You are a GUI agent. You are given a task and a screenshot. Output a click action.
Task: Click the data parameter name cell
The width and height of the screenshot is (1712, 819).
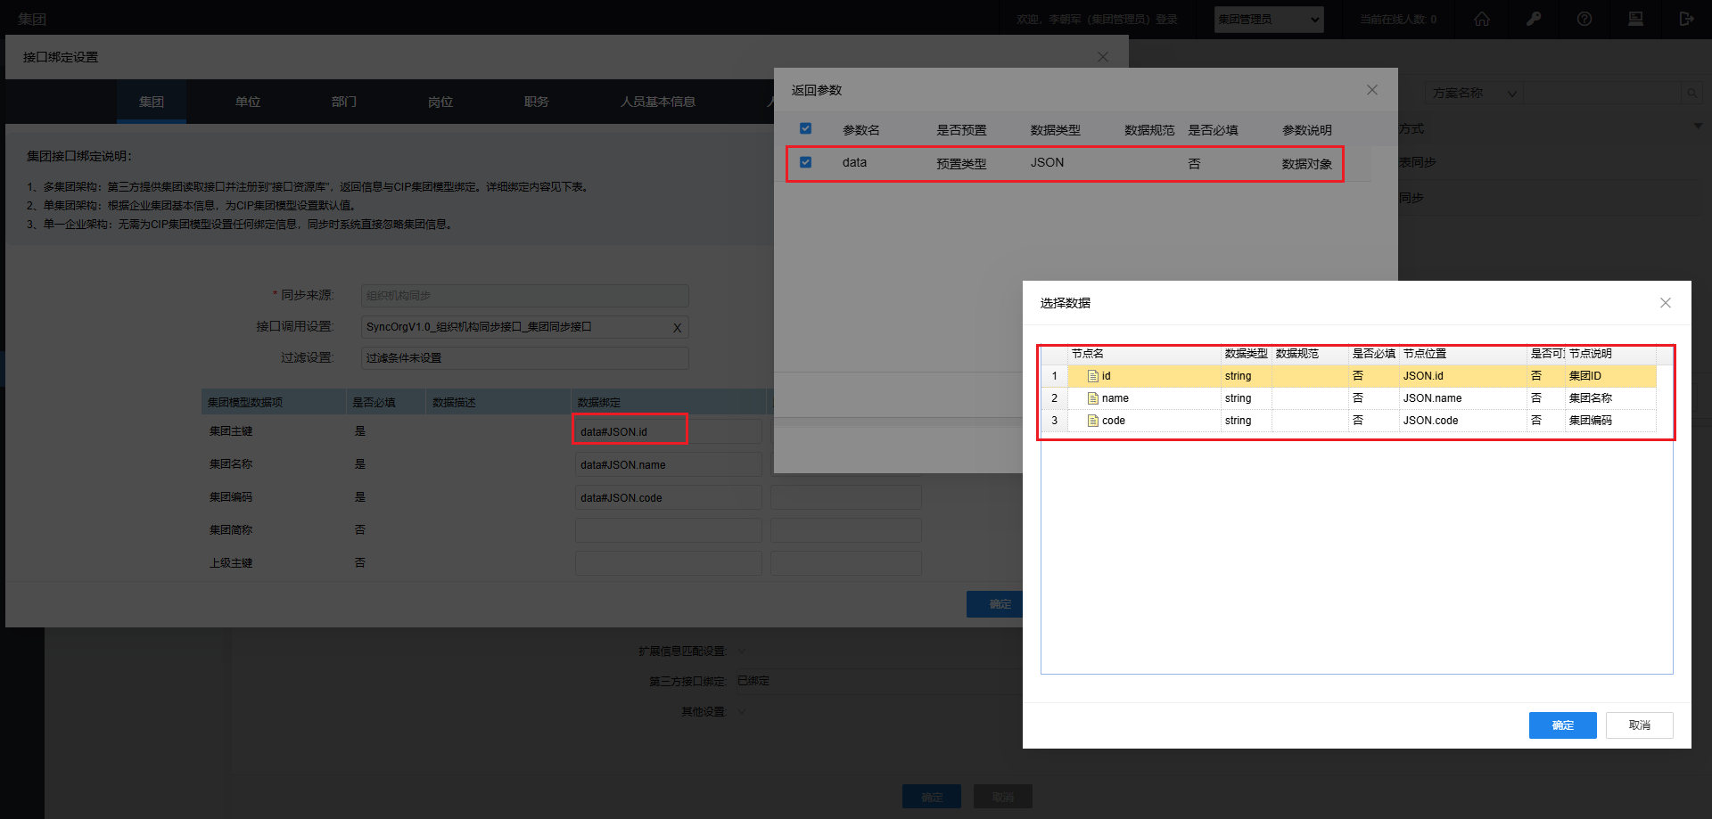point(854,163)
